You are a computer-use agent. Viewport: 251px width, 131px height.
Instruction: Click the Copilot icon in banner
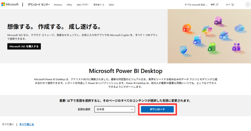tap(207, 30)
